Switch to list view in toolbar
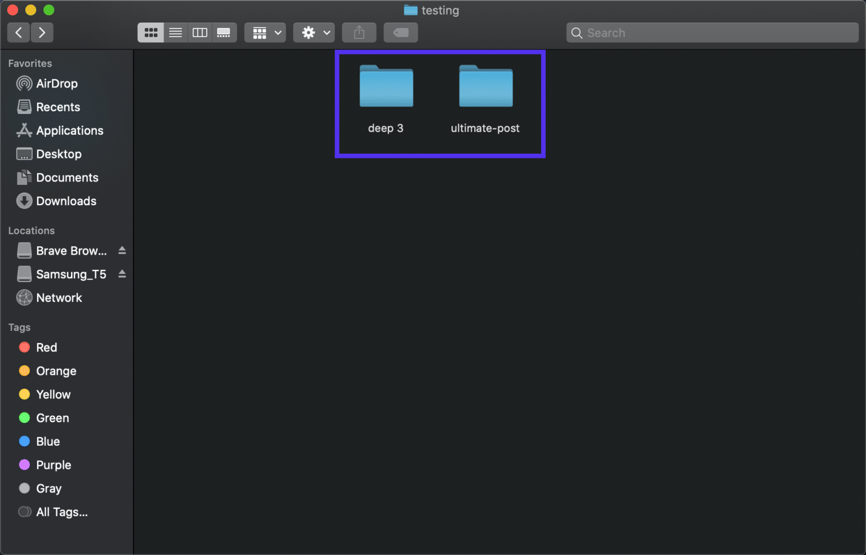866x555 pixels. point(175,32)
